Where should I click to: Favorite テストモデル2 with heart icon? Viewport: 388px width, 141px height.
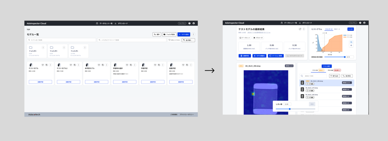pos(71,65)
